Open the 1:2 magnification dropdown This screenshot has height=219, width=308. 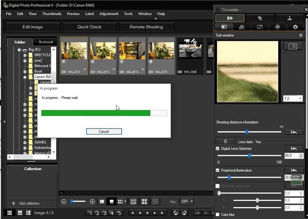pos(293,98)
